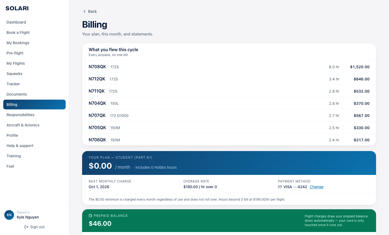
Task: Select the N712QK tail number
Action: click(x=97, y=79)
